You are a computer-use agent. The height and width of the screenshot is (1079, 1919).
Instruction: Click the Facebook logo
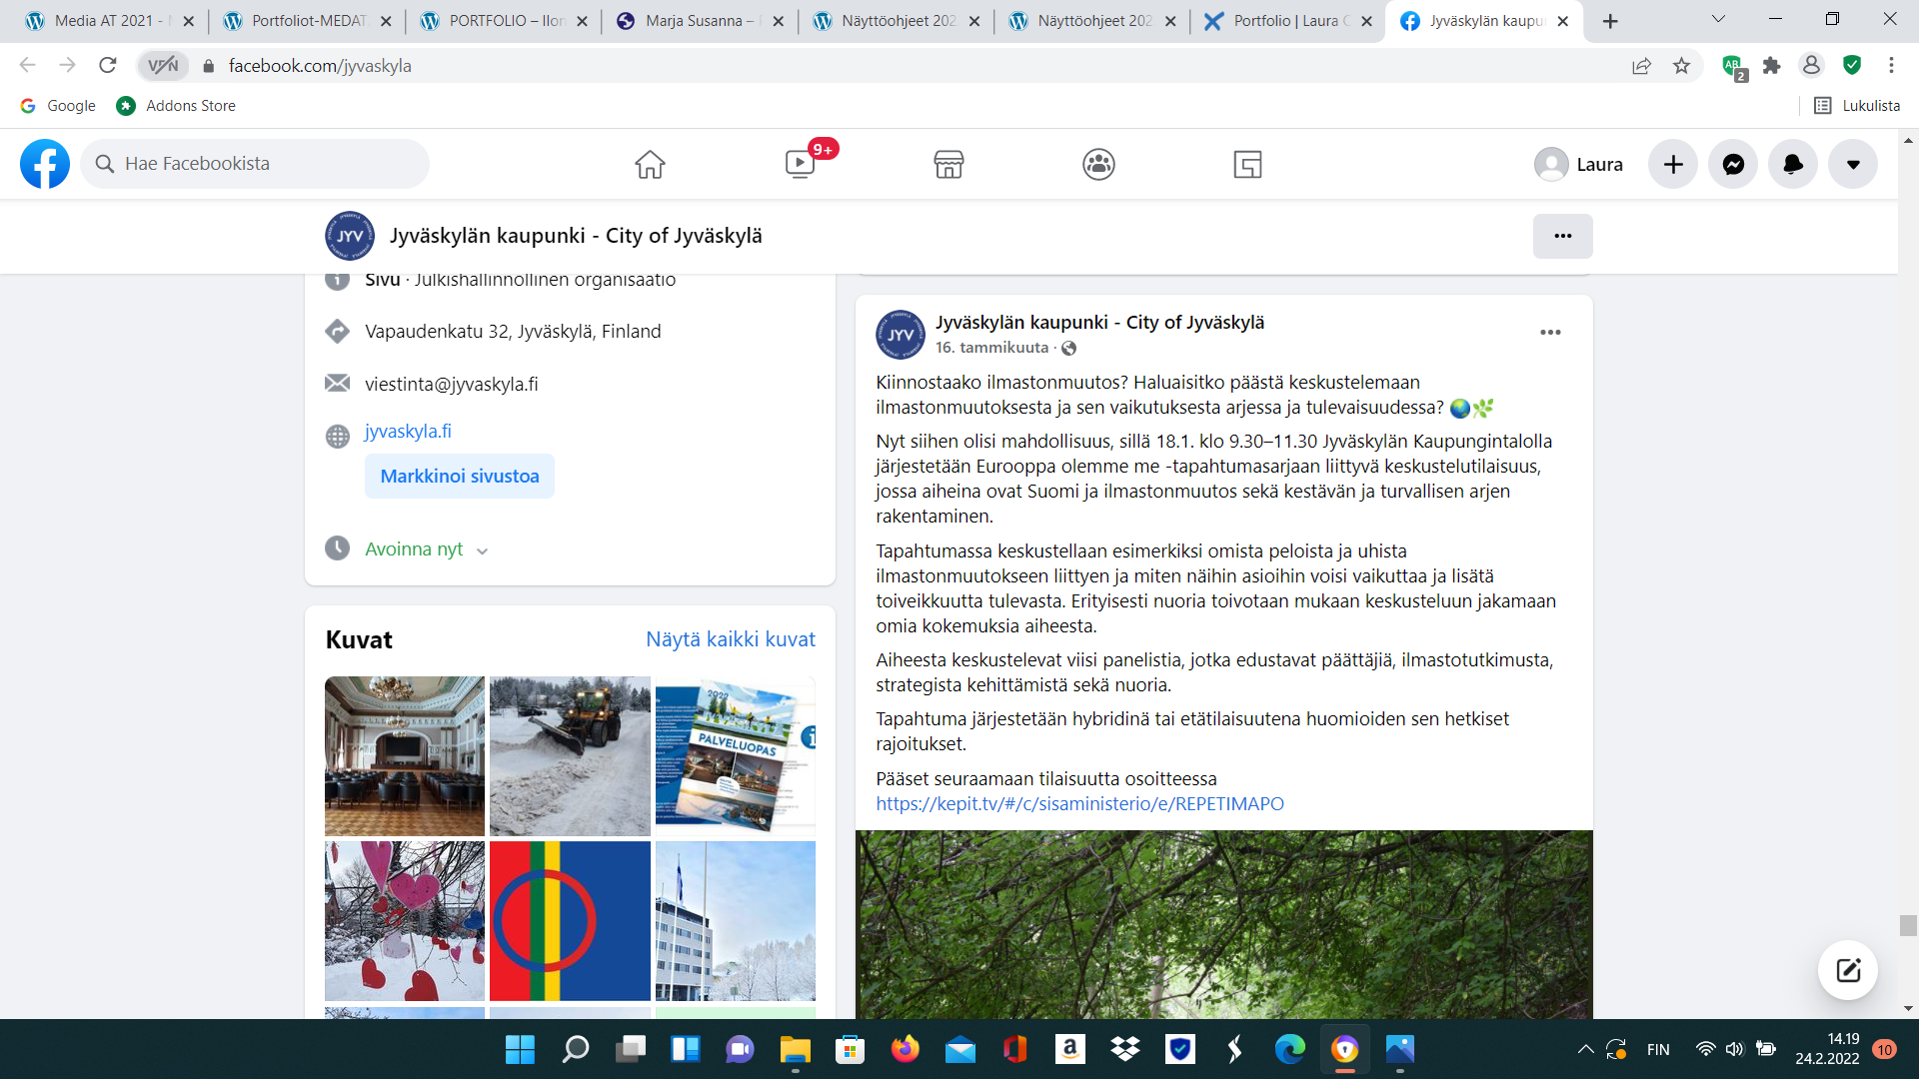[x=45, y=164]
